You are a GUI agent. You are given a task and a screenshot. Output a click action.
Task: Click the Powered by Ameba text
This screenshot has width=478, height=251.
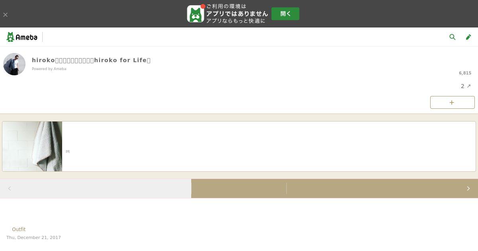[49, 69]
